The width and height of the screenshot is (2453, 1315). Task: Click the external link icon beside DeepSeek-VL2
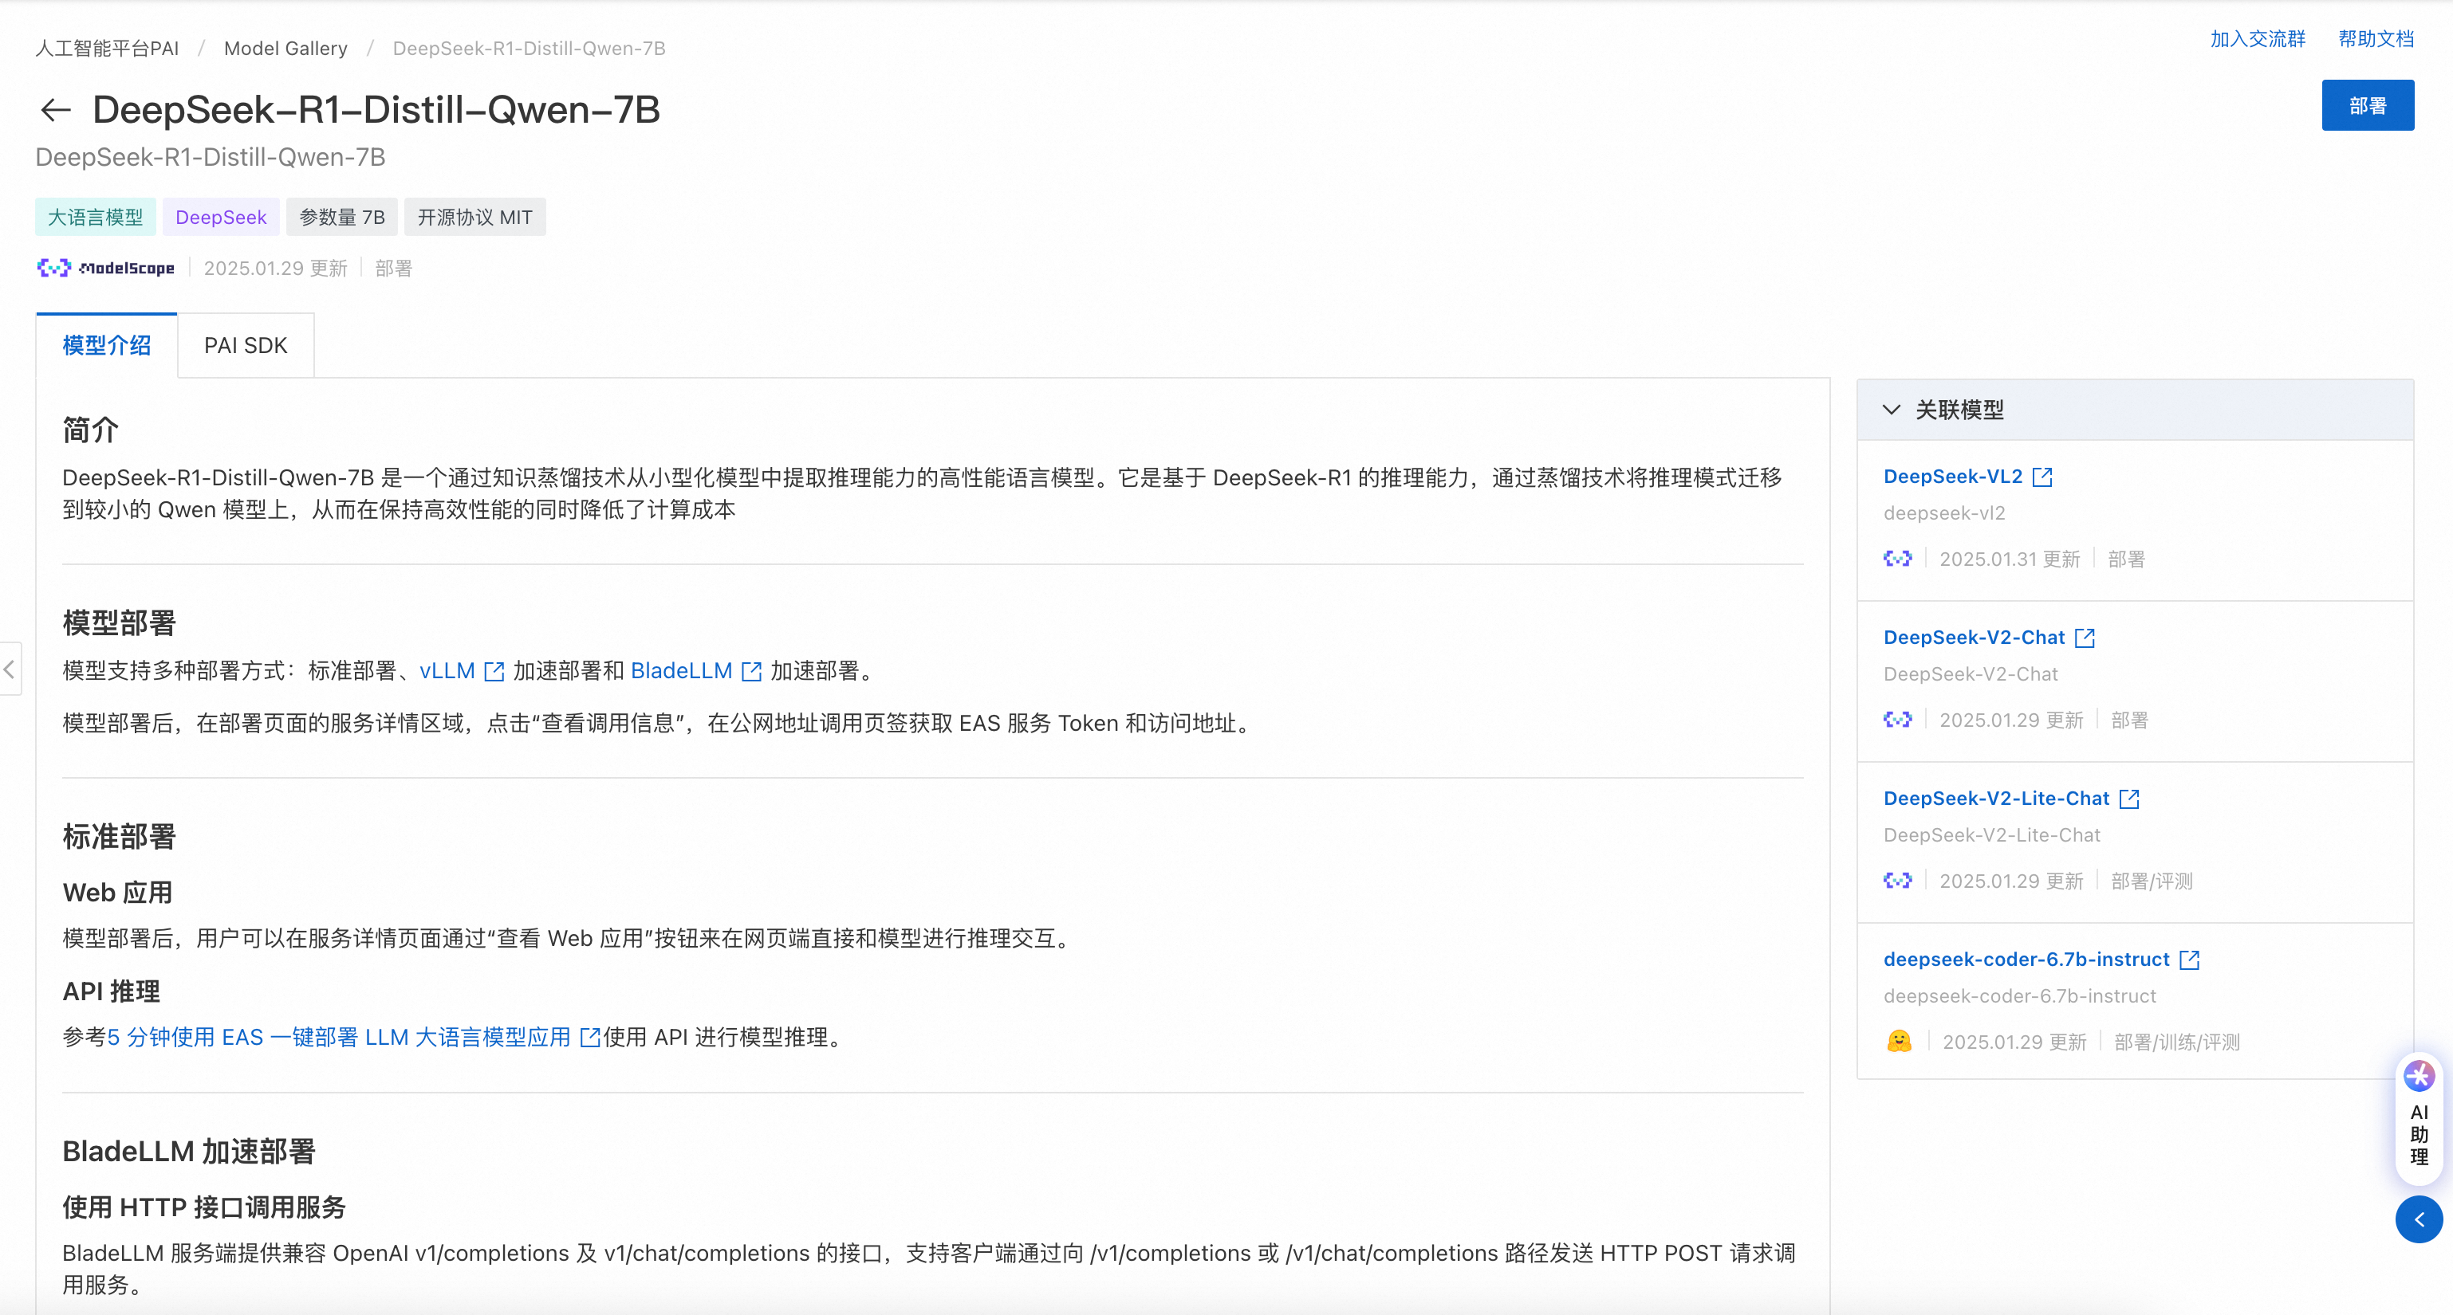click(x=2042, y=477)
